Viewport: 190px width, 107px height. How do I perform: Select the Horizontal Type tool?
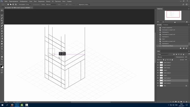[2, 49]
